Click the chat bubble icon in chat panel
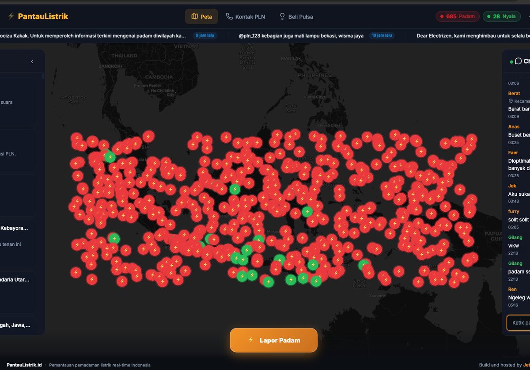This screenshot has width=530, height=370. (x=518, y=61)
